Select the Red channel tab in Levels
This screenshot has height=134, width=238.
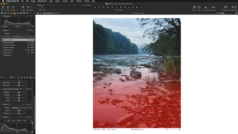click(x=14, y=121)
